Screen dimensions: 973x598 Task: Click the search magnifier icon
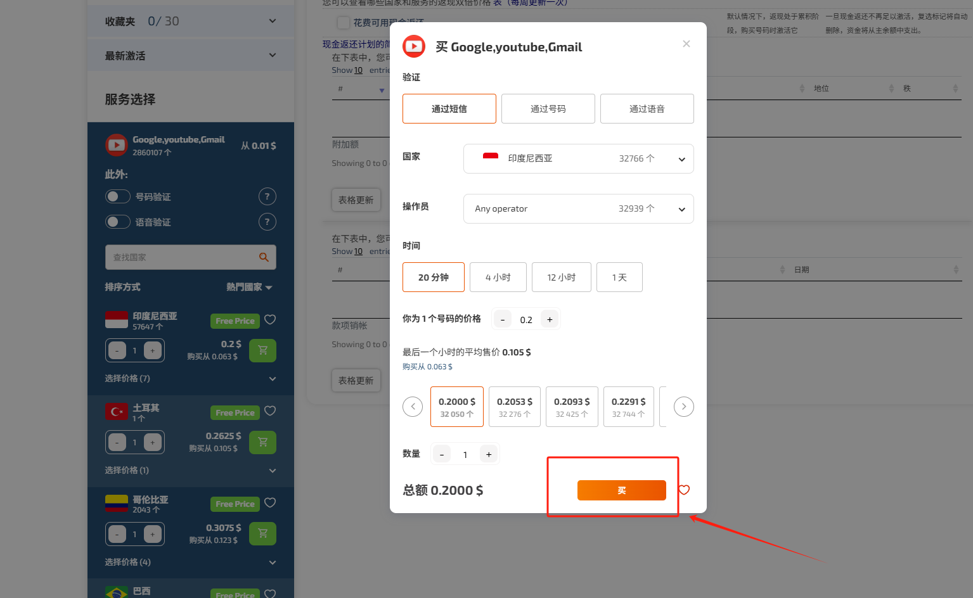[264, 257]
